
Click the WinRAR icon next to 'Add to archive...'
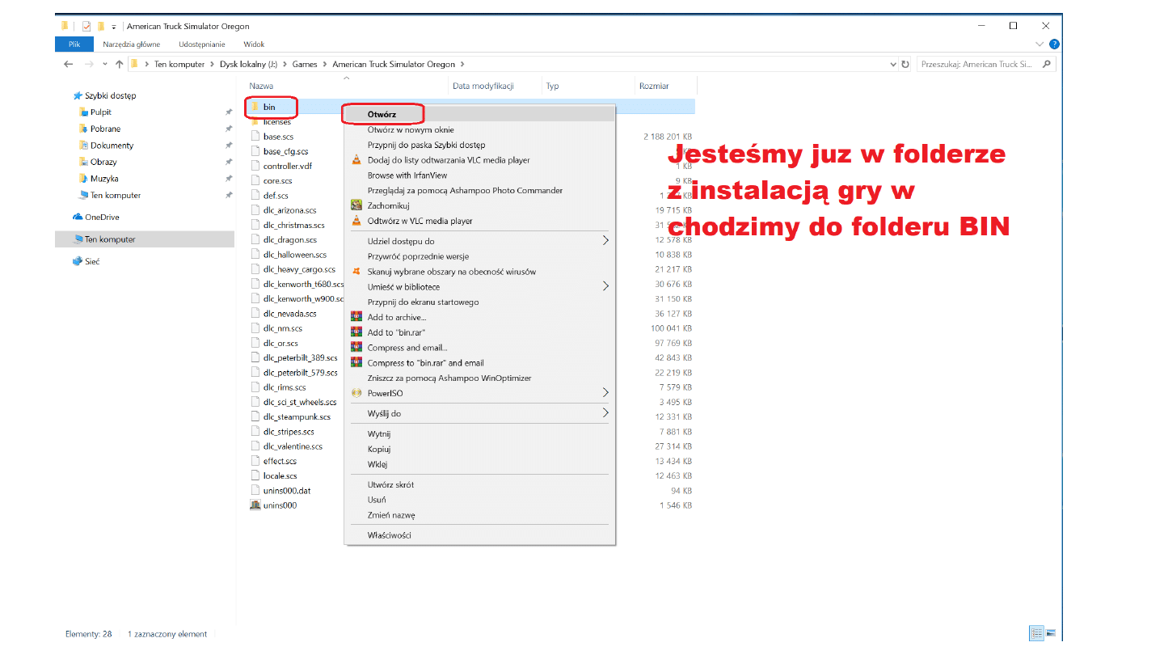(356, 317)
